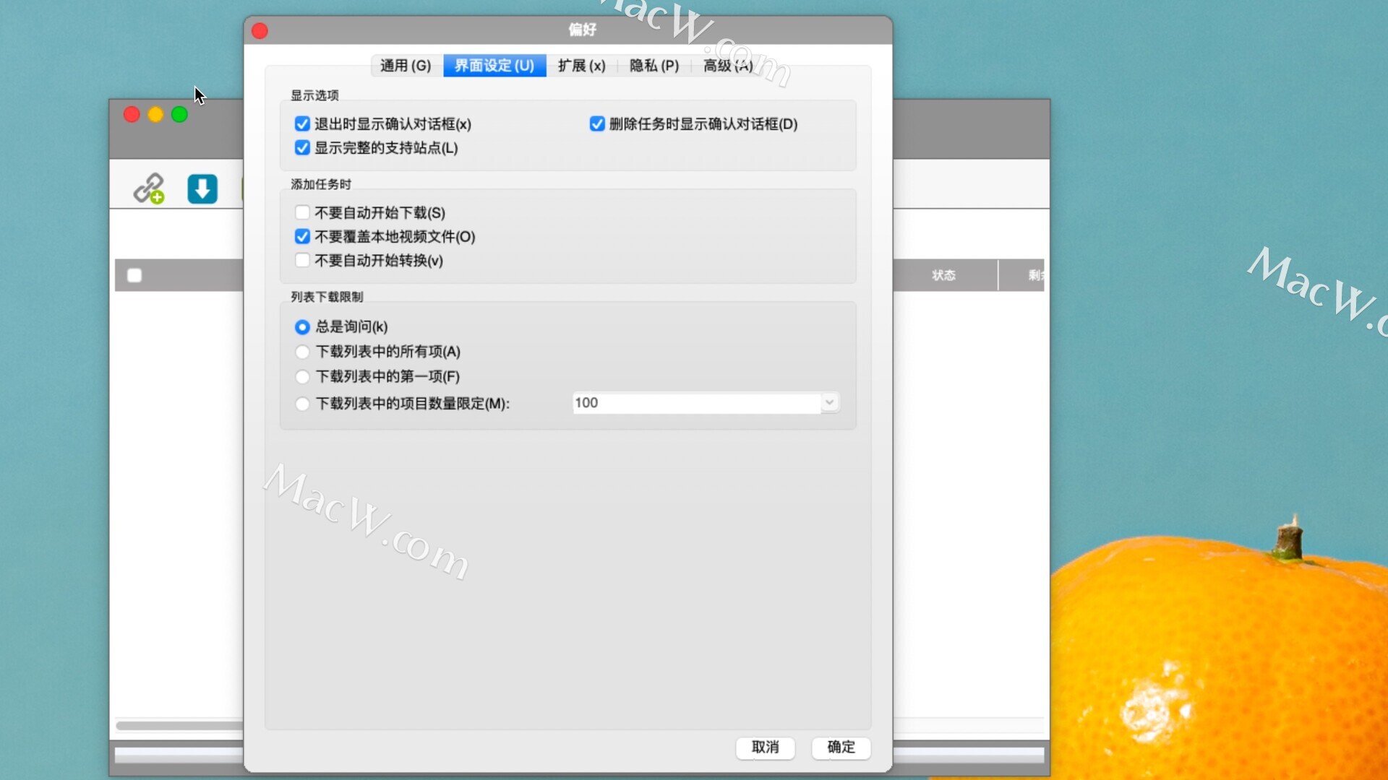Select 下载列表中的所有项 radio option
Screen dimensions: 1388x780
(302, 352)
